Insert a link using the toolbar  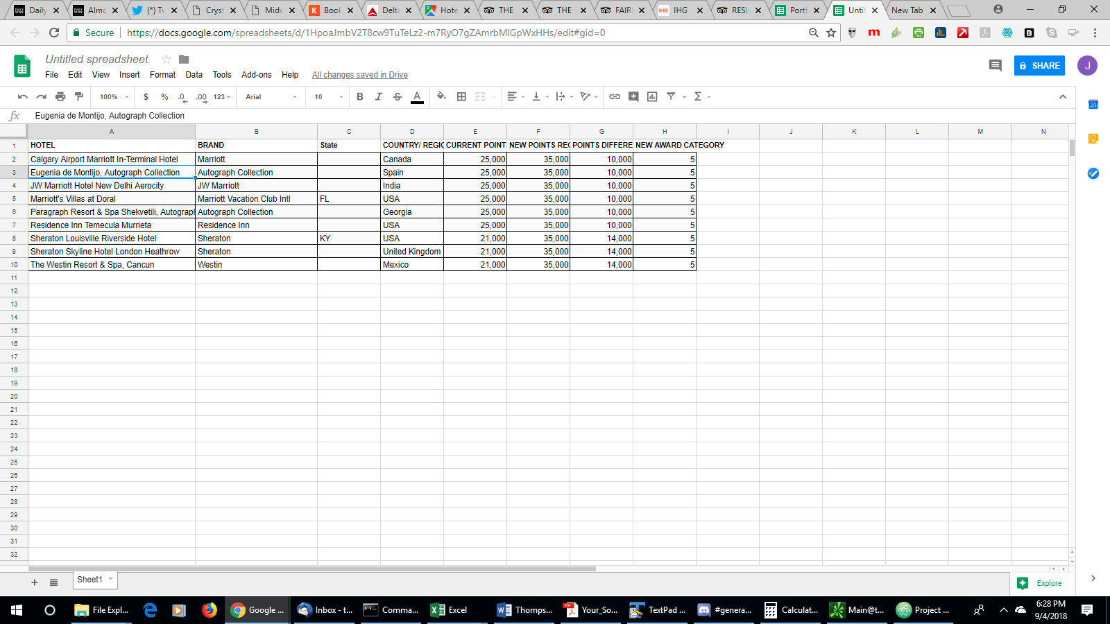(x=615, y=96)
